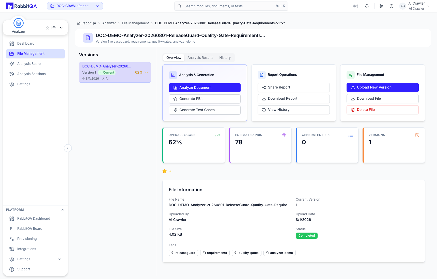Click the history clock icon on Versions card
The height and width of the screenshot is (279, 437).
(417, 135)
